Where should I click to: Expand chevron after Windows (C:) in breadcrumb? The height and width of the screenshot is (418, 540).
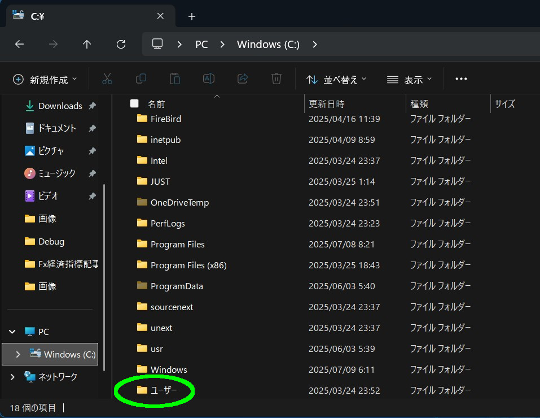[x=315, y=44]
